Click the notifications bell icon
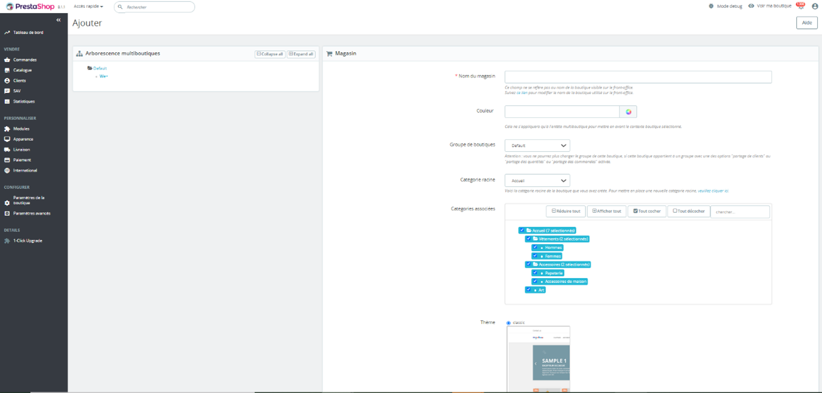 point(800,5)
